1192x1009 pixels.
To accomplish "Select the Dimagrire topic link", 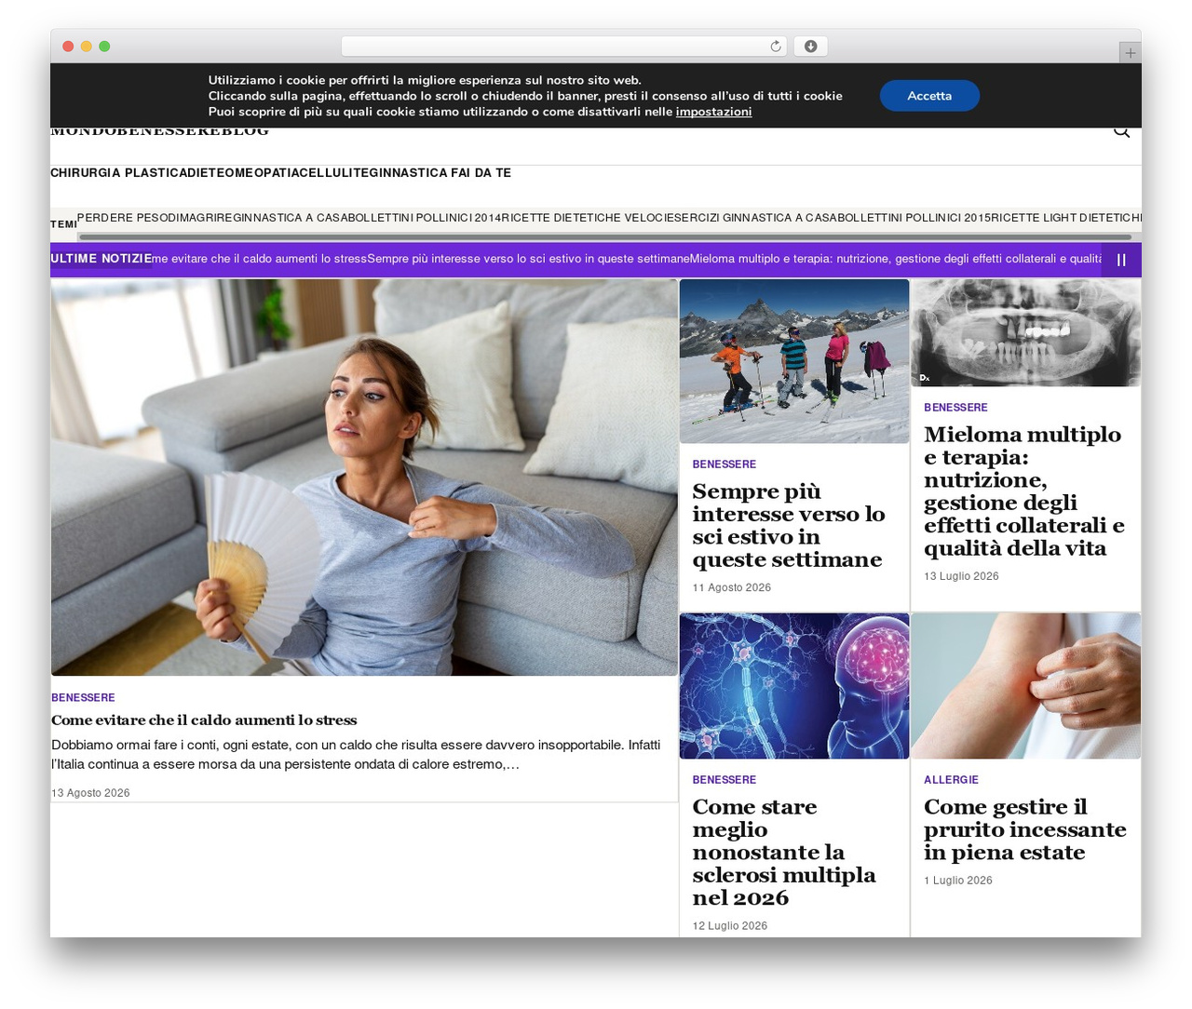I will [x=198, y=218].
